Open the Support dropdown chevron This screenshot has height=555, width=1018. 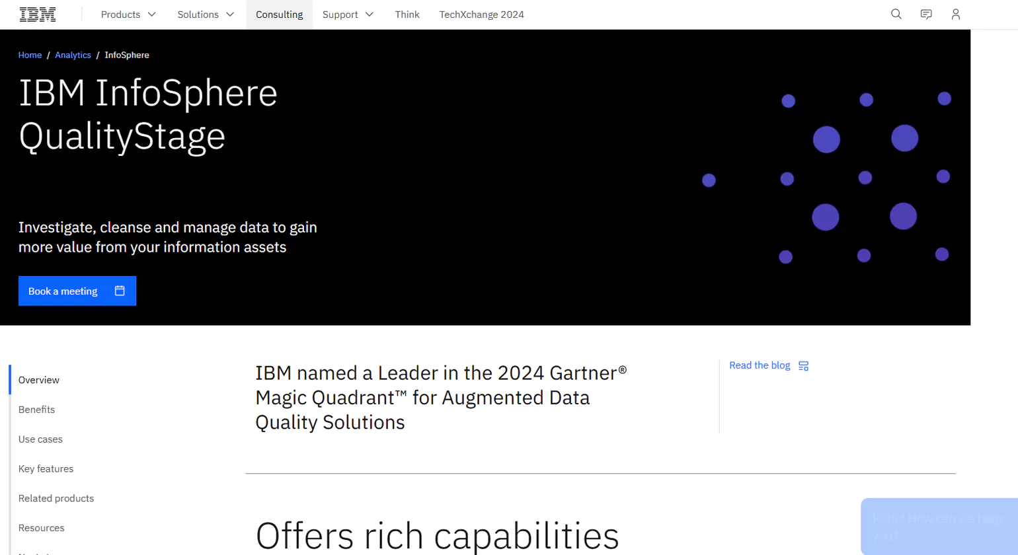[x=370, y=14]
